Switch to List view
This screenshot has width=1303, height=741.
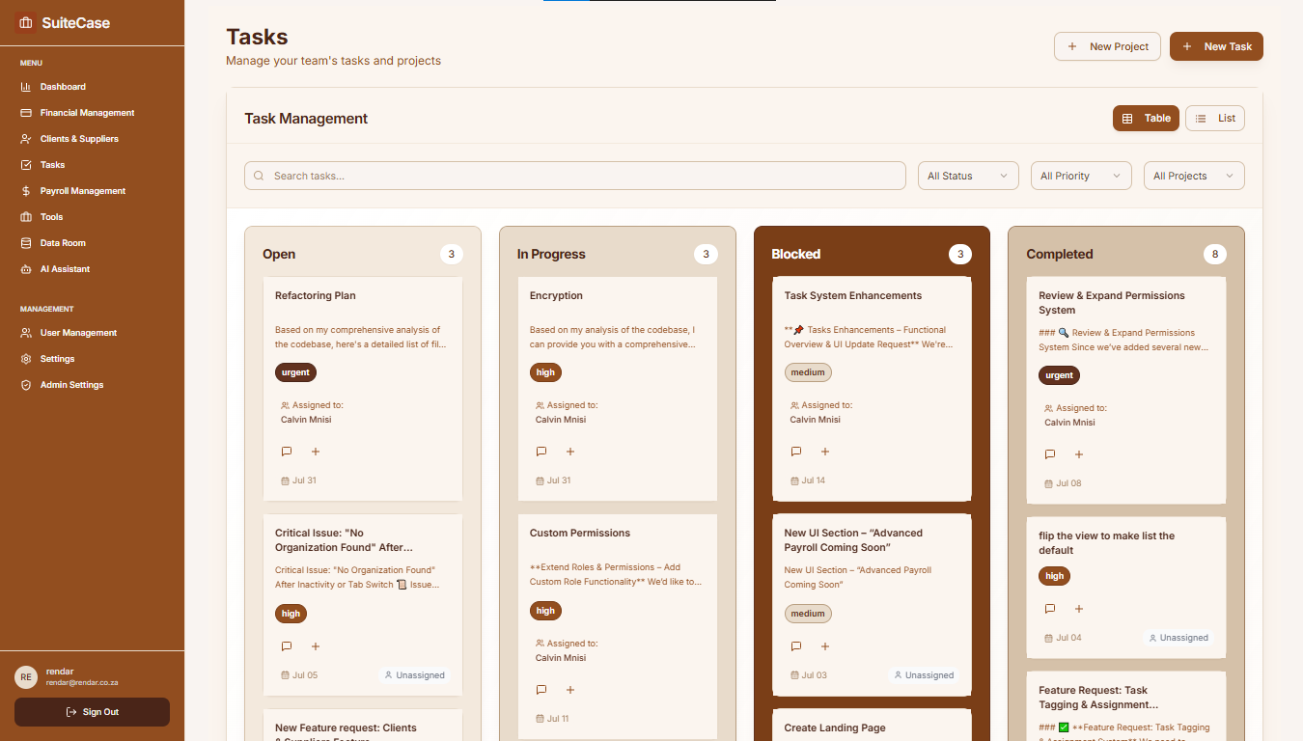click(x=1215, y=119)
